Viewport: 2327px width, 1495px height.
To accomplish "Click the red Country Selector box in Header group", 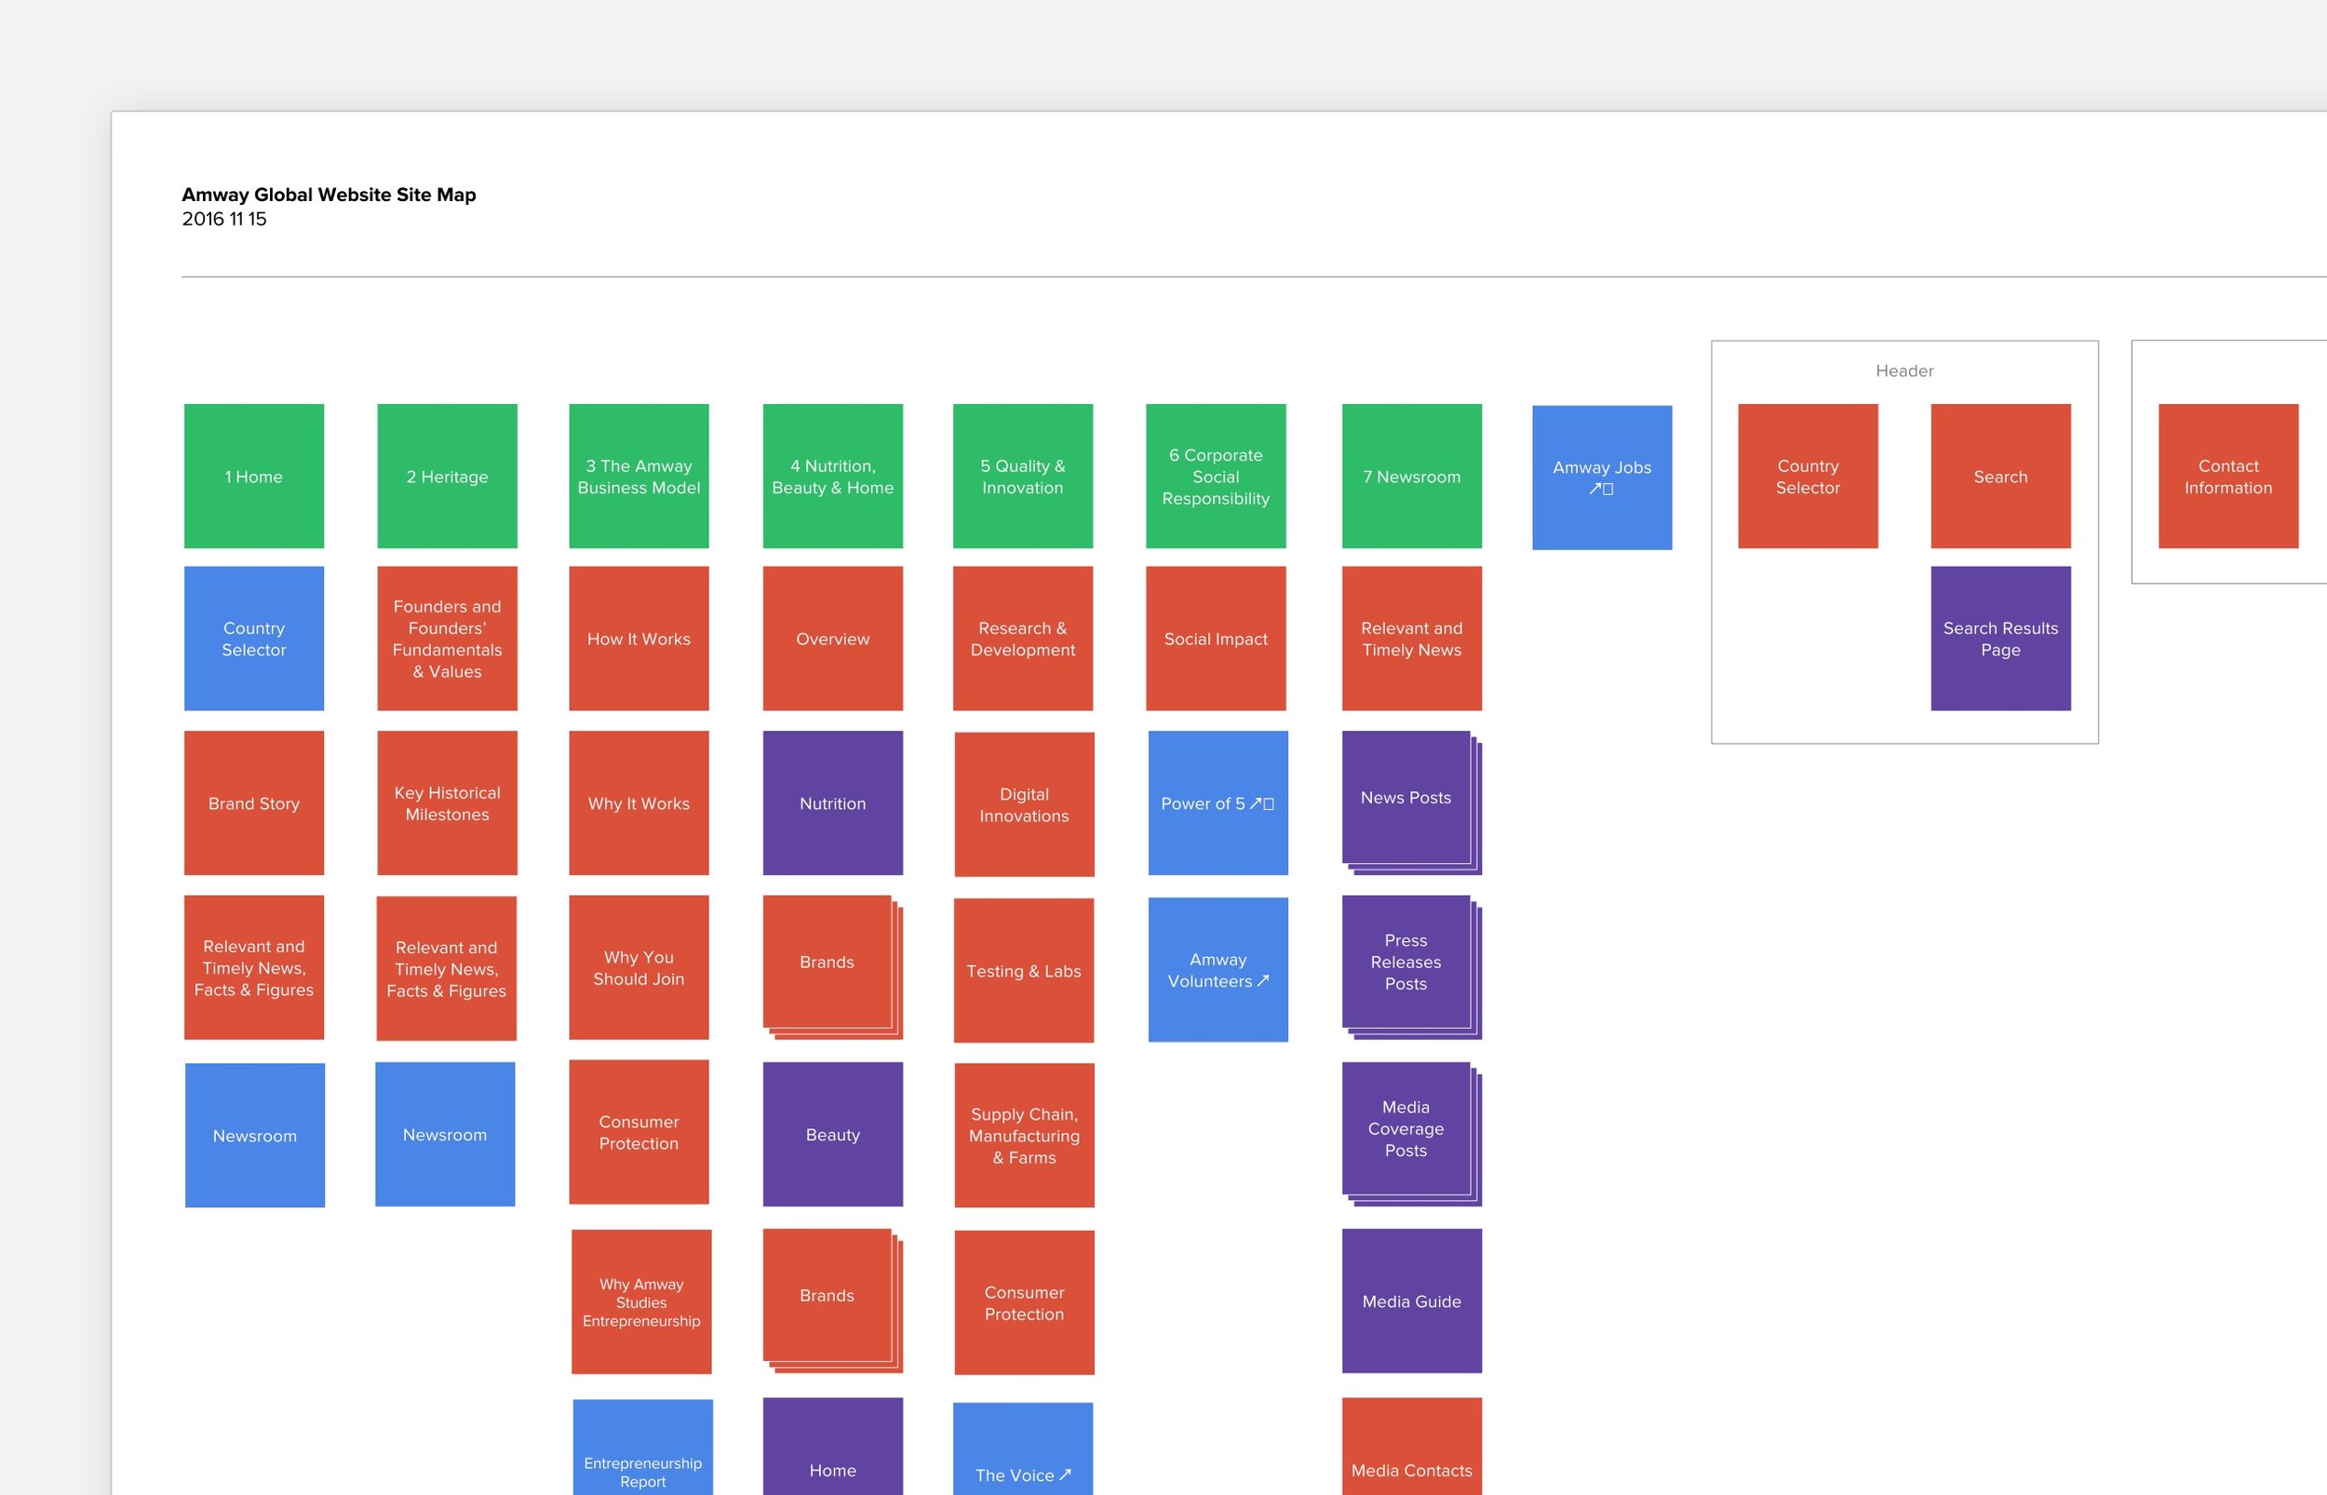I will 1808,476.
